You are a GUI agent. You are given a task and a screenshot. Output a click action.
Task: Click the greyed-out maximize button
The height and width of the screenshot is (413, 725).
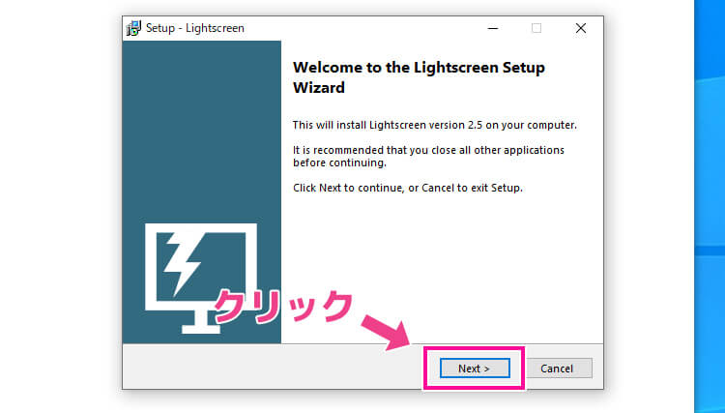tap(536, 28)
